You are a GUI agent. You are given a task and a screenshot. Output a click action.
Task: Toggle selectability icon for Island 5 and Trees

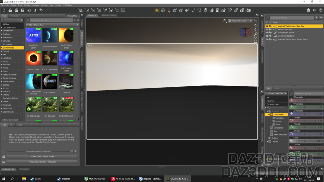[270, 30]
